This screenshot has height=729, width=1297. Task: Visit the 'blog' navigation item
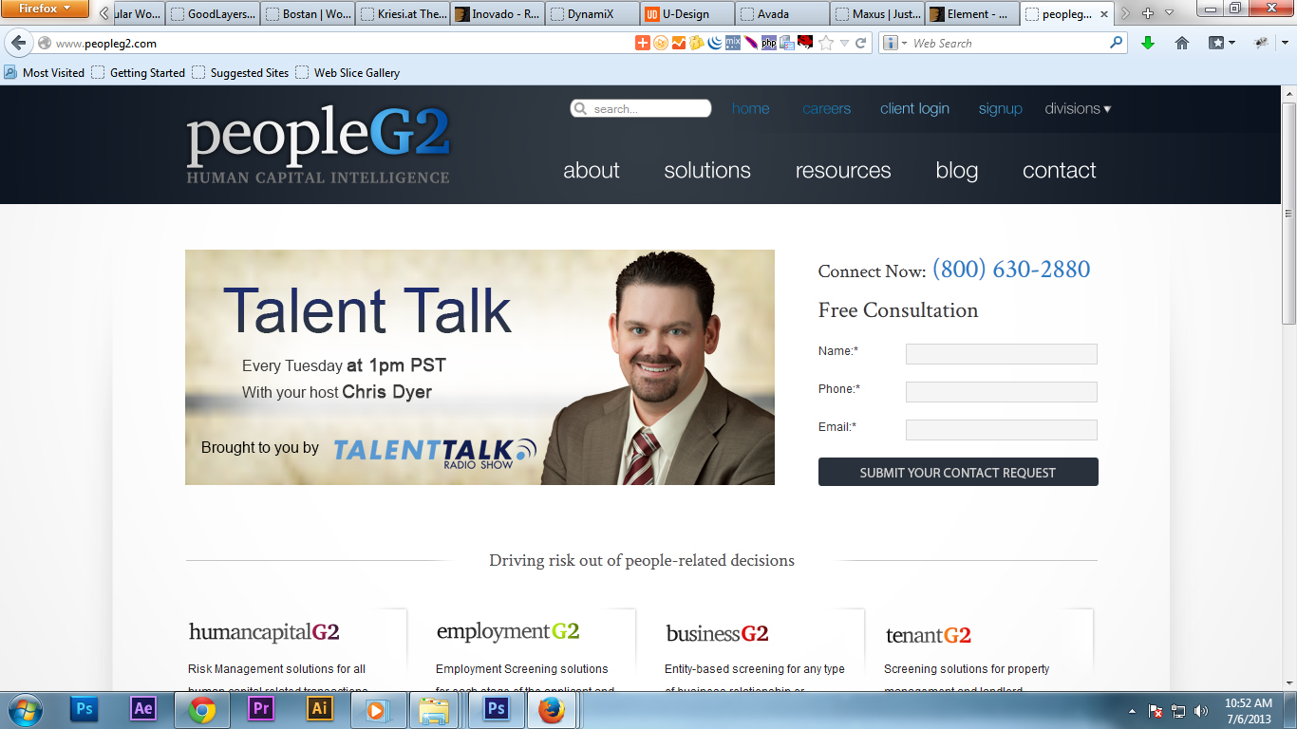956,171
